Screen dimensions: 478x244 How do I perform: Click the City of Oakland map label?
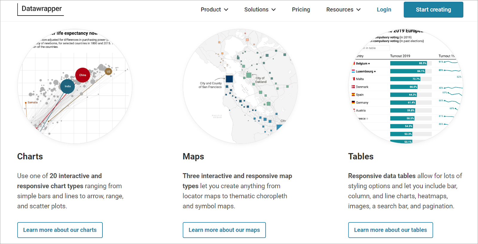(x=261, y=80)
